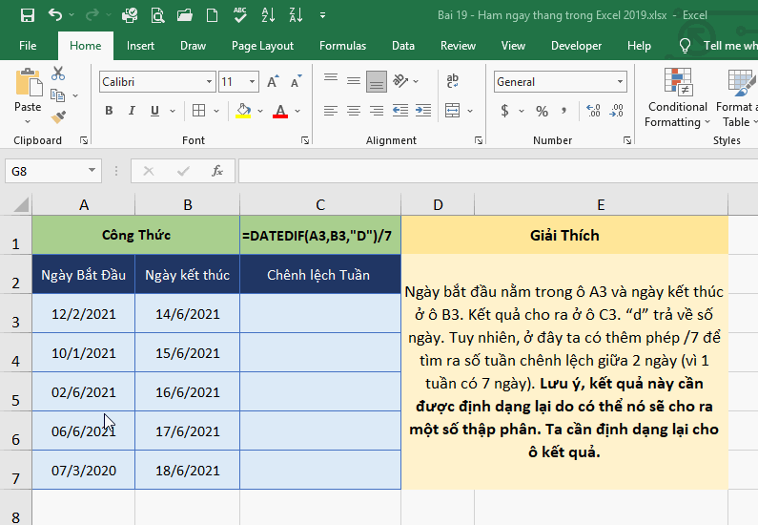Increase indent in Alignment group
Viewport: 758px width, 525px height.
click(423, 111)
